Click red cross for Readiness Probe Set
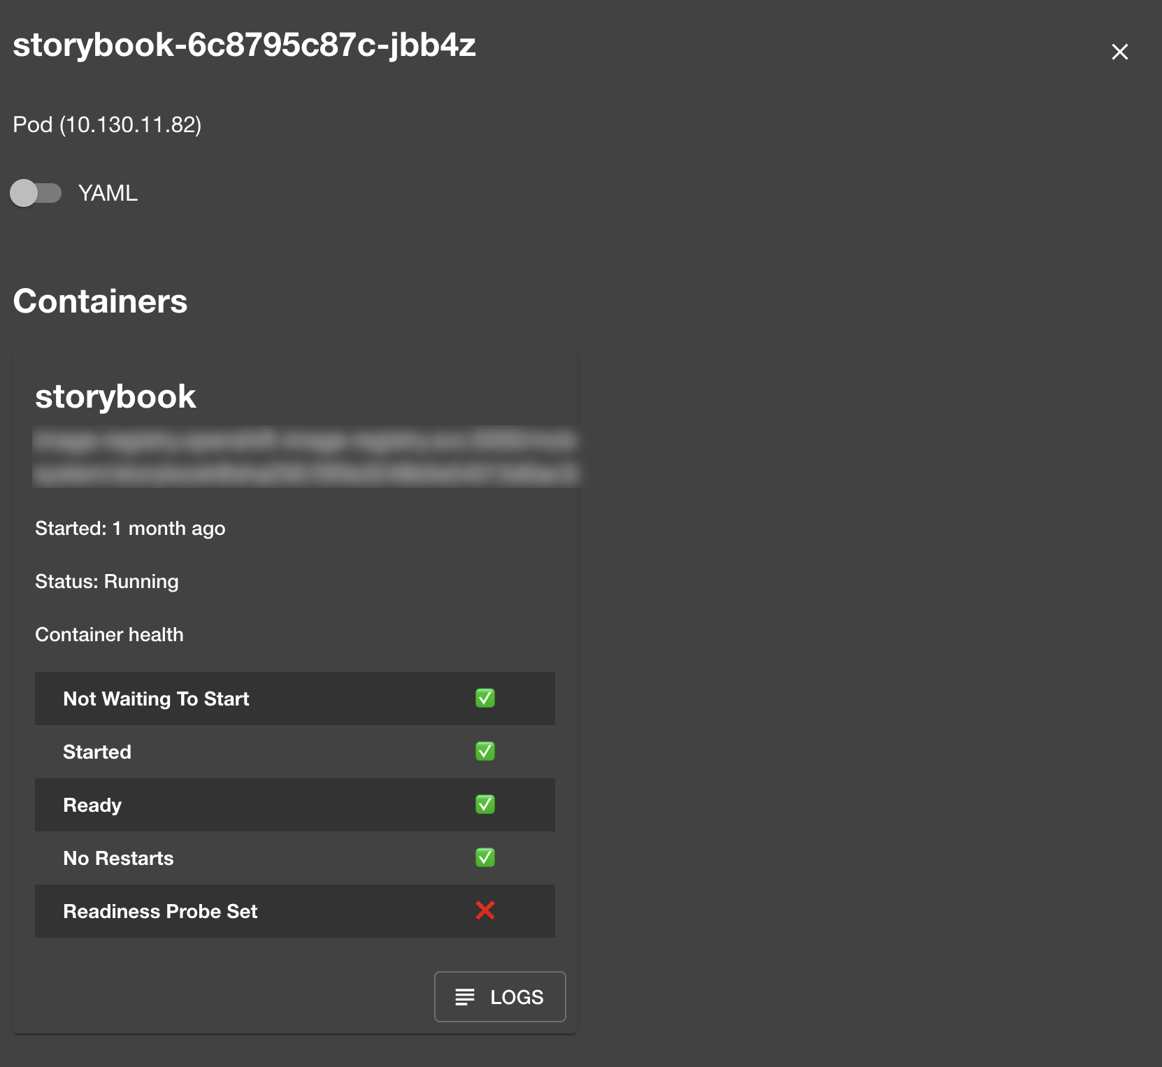 point(485,910)
